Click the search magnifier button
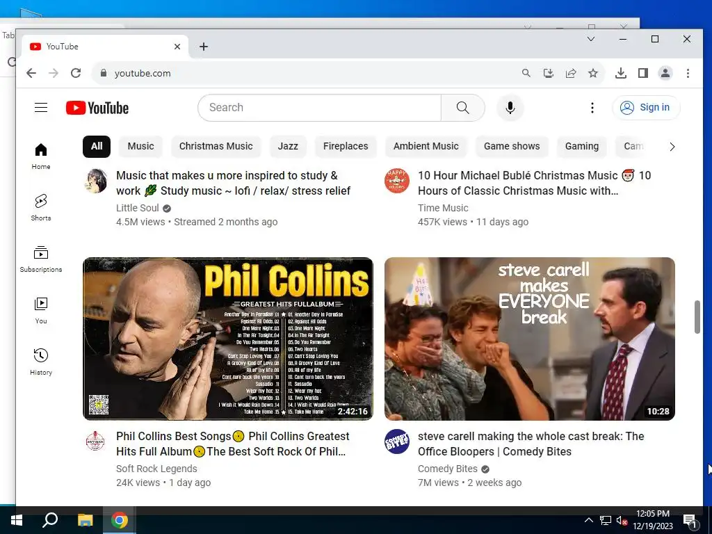The image size is (712, 534). pyautogui.click(x=462, y=108)
